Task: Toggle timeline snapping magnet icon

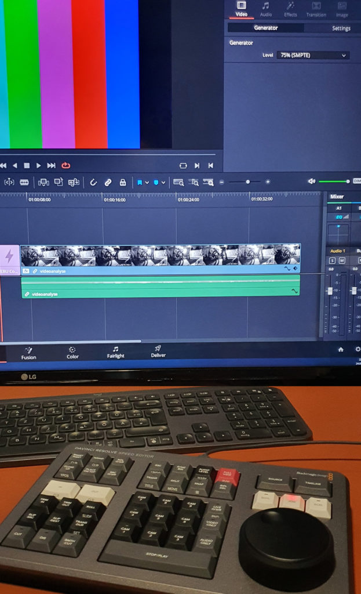Action: coord(93,183)
